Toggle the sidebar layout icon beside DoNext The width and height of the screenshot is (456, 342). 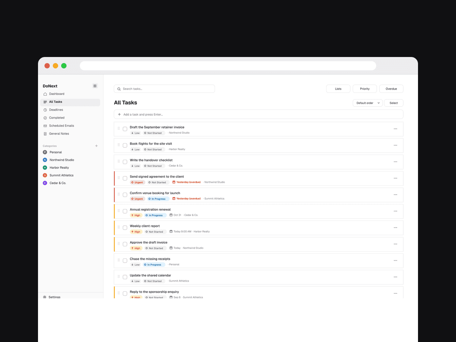95,86
